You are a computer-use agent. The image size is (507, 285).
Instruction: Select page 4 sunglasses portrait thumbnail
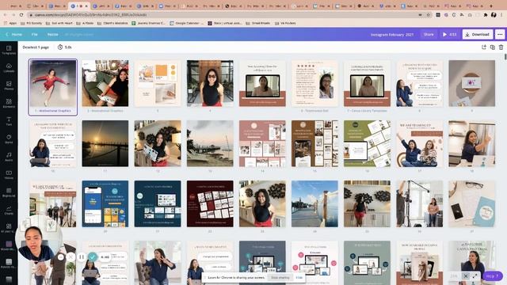210,83
